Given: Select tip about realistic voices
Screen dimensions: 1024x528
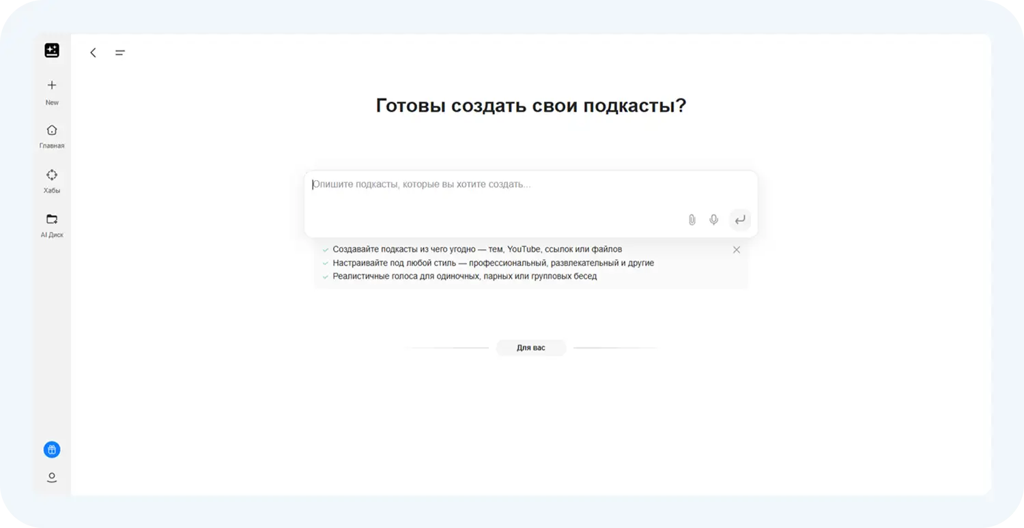Looking at the screenshot, I should coord(464,276).
